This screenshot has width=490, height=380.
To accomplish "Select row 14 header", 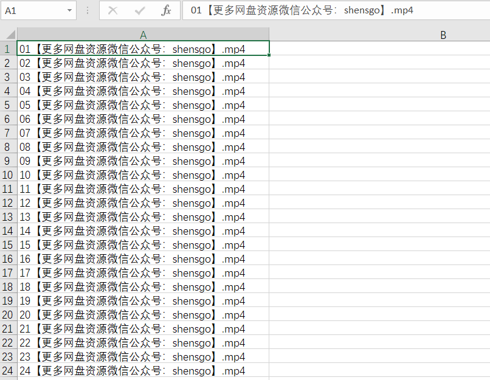I will pyautogui.click(x=7, y=231).
